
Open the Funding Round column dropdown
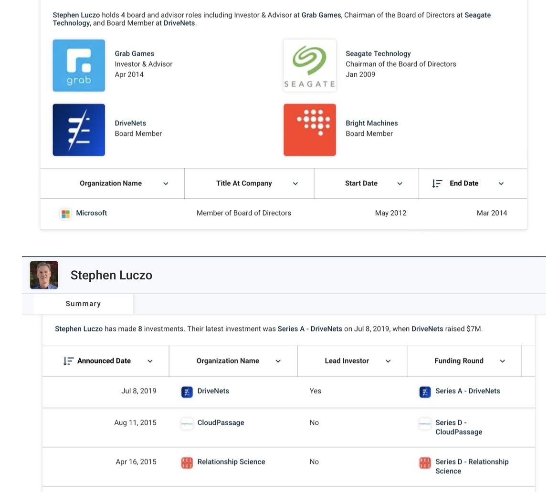pos(502,361)
